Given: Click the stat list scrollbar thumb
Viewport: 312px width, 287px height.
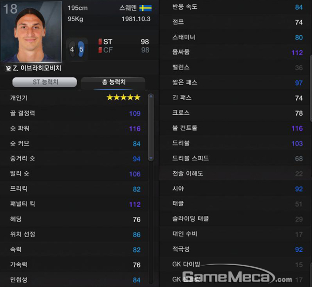Looking at the screenshot, I should click(151, 127).
